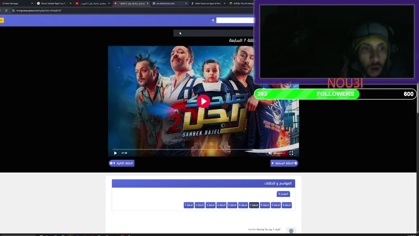The height and width of the screenshot is (236, 419).
Task: Click the large red play button overlay
Action: [x=203, y=101]
